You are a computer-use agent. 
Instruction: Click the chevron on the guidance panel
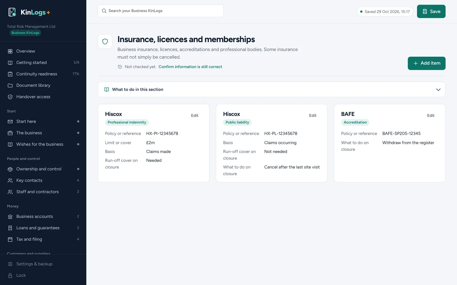pyautogui.click(x=438, y=89)
